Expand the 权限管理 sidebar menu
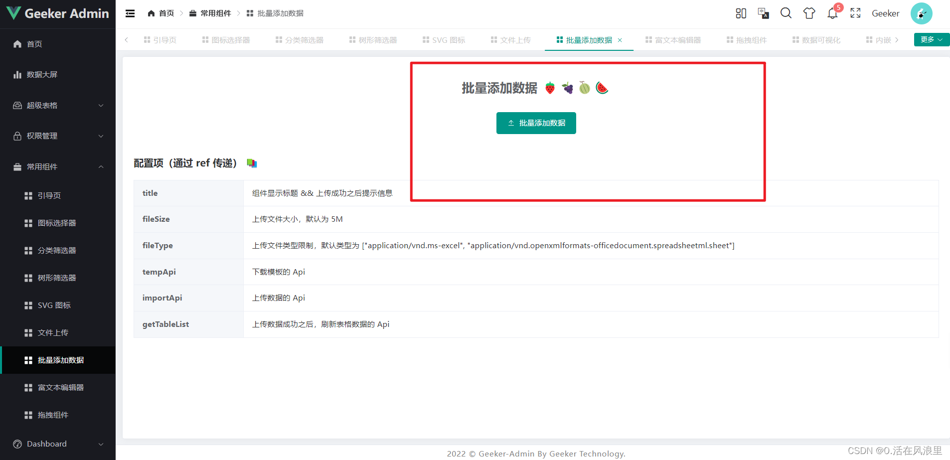 (x=57, y=136)
